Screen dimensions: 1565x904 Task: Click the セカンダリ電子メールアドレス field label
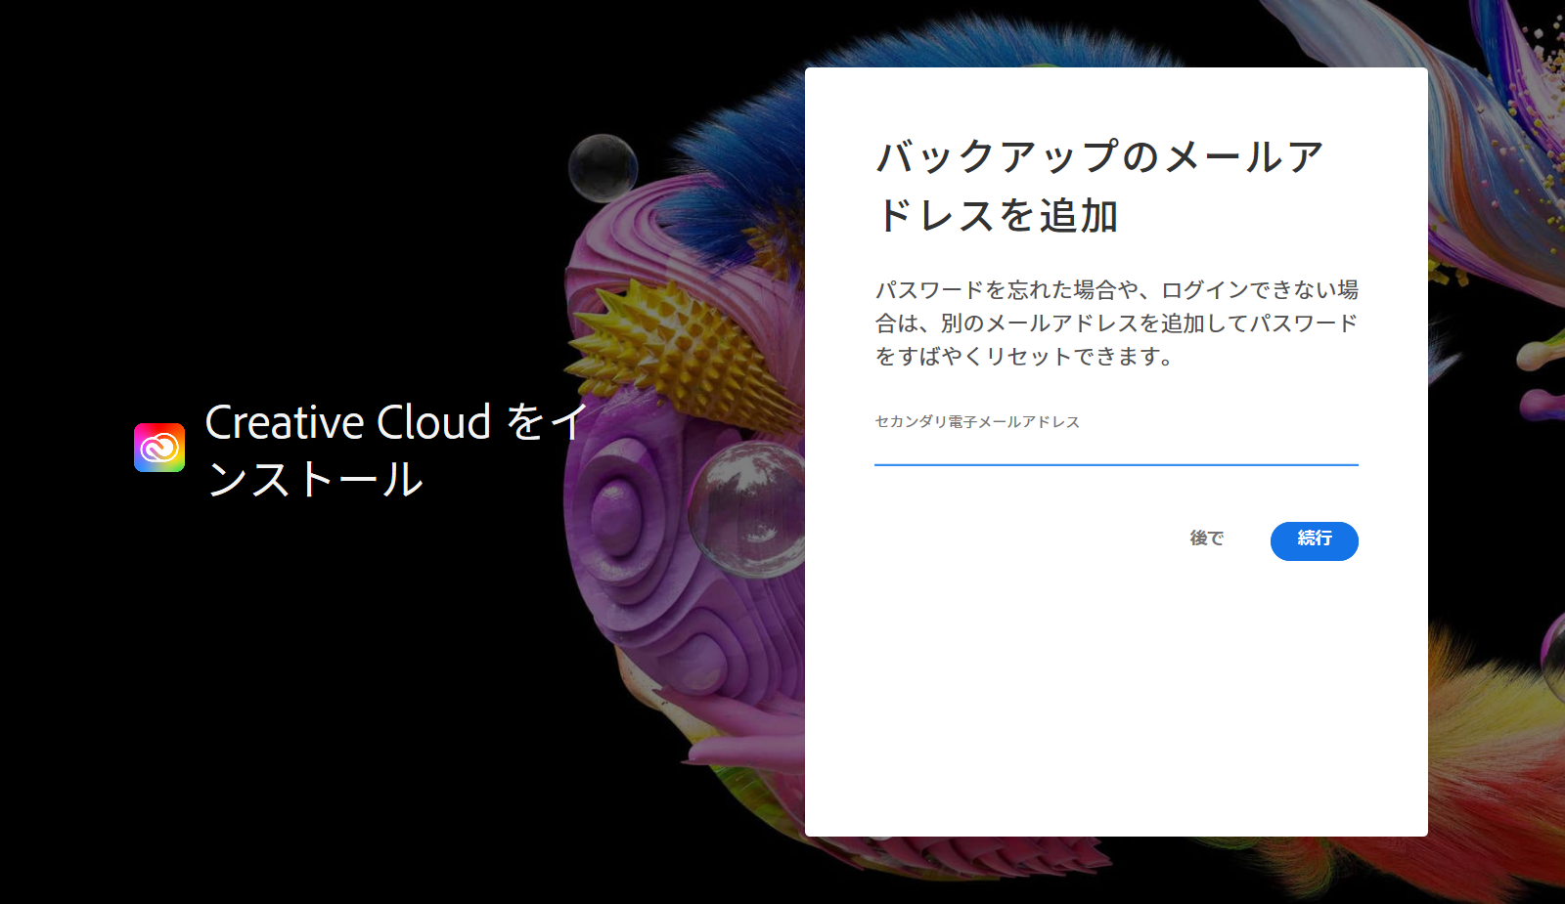[976, 421]
